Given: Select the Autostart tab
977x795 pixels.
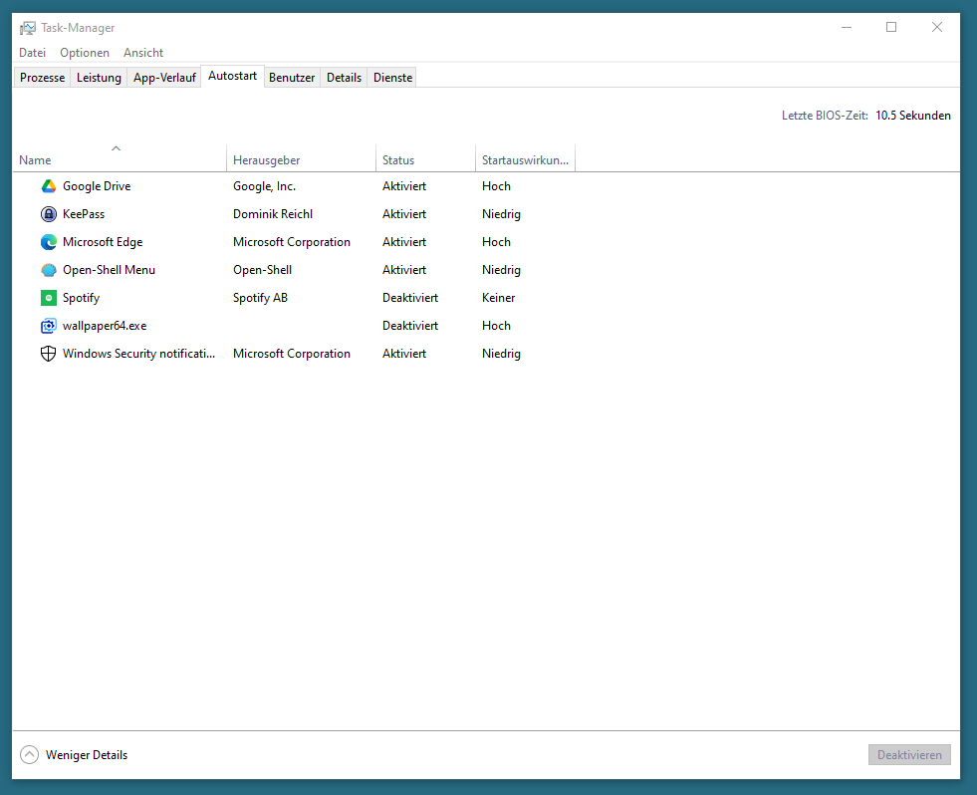Looking at the screenshot, I should [232, 76].
